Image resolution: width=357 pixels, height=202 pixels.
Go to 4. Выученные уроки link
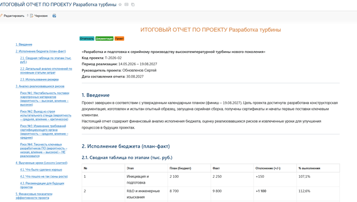[42, 163]
